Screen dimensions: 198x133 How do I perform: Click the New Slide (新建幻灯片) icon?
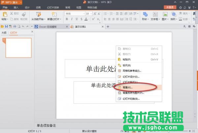pos(54,14)
